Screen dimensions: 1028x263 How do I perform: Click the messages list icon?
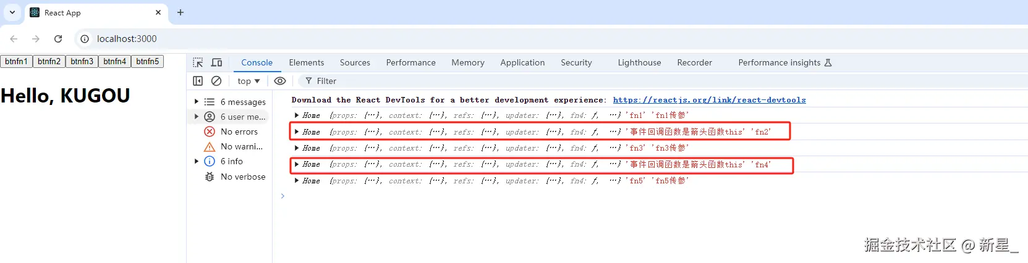(210, 102)
